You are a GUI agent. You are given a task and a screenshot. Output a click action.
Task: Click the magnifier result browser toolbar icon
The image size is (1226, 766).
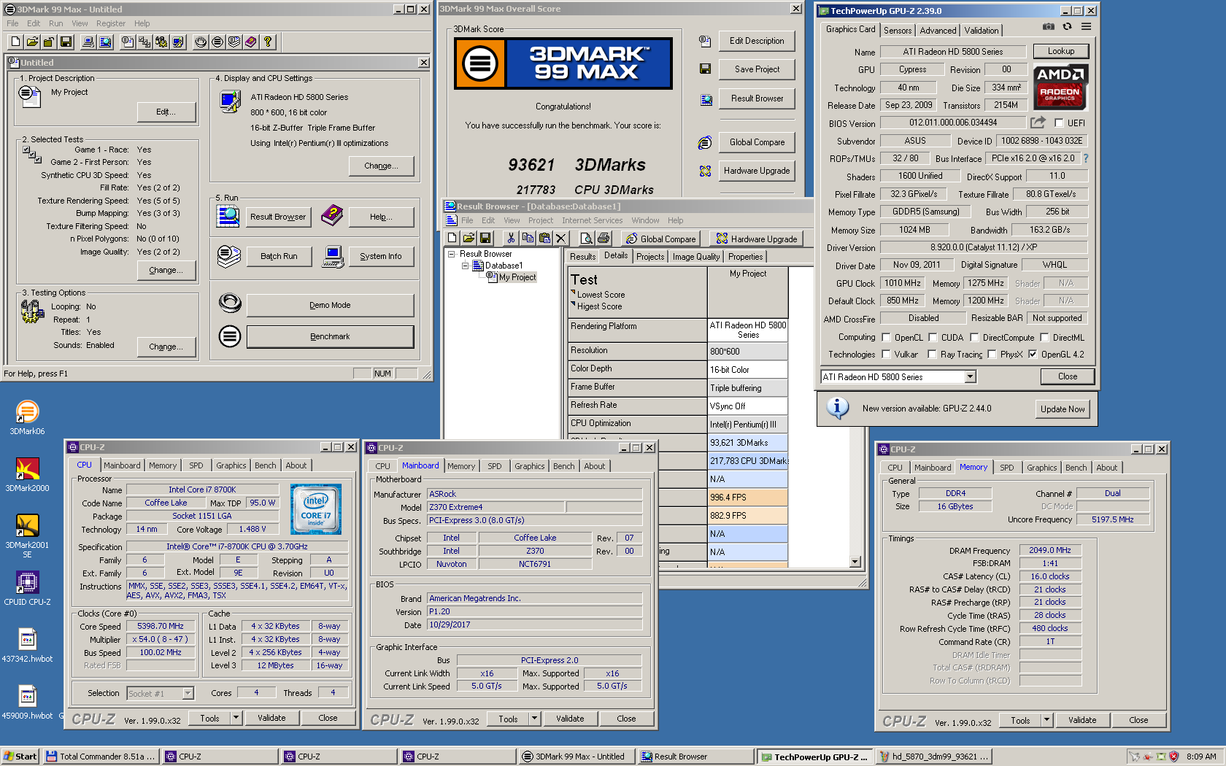[x=105, y=42]
